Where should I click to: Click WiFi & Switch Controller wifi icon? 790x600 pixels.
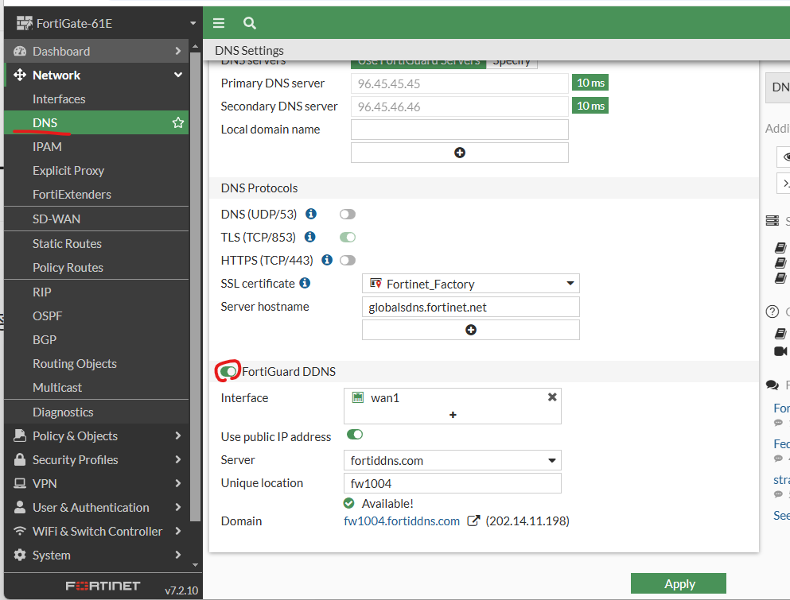point(20,531)
